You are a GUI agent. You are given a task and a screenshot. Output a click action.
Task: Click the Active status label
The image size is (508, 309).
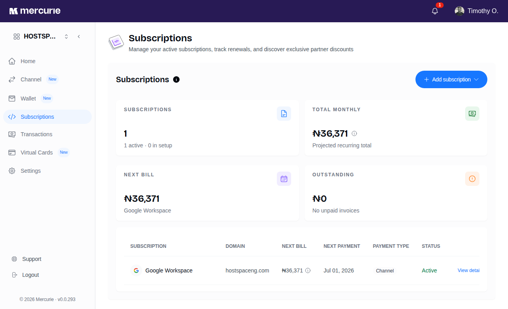click(429, 270)
